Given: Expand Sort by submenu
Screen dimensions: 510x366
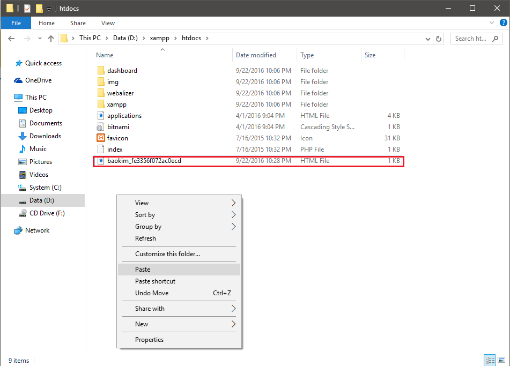Looking at the screenshot, I should click(179, 215).
